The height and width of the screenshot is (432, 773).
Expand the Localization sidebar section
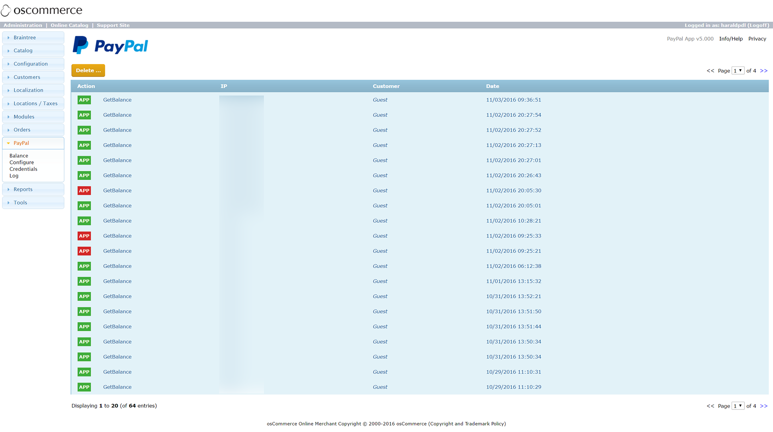click(x=33, y=90)
